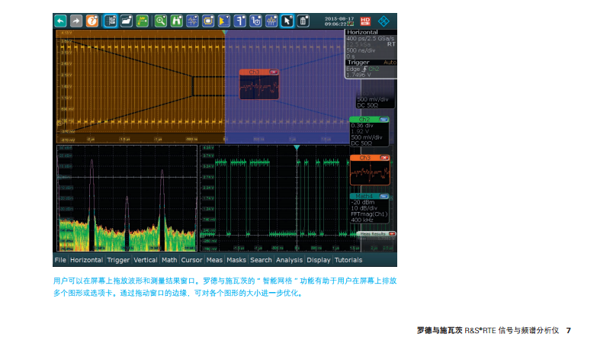Click the Trigger settings label in sidebar

point(358,62)
